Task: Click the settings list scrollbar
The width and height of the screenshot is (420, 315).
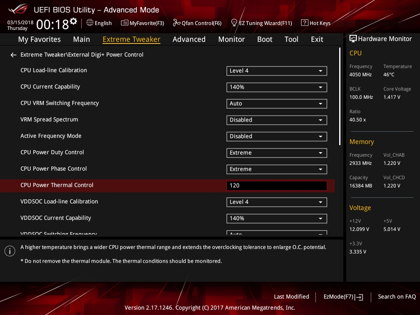Action: coord(340,96)
